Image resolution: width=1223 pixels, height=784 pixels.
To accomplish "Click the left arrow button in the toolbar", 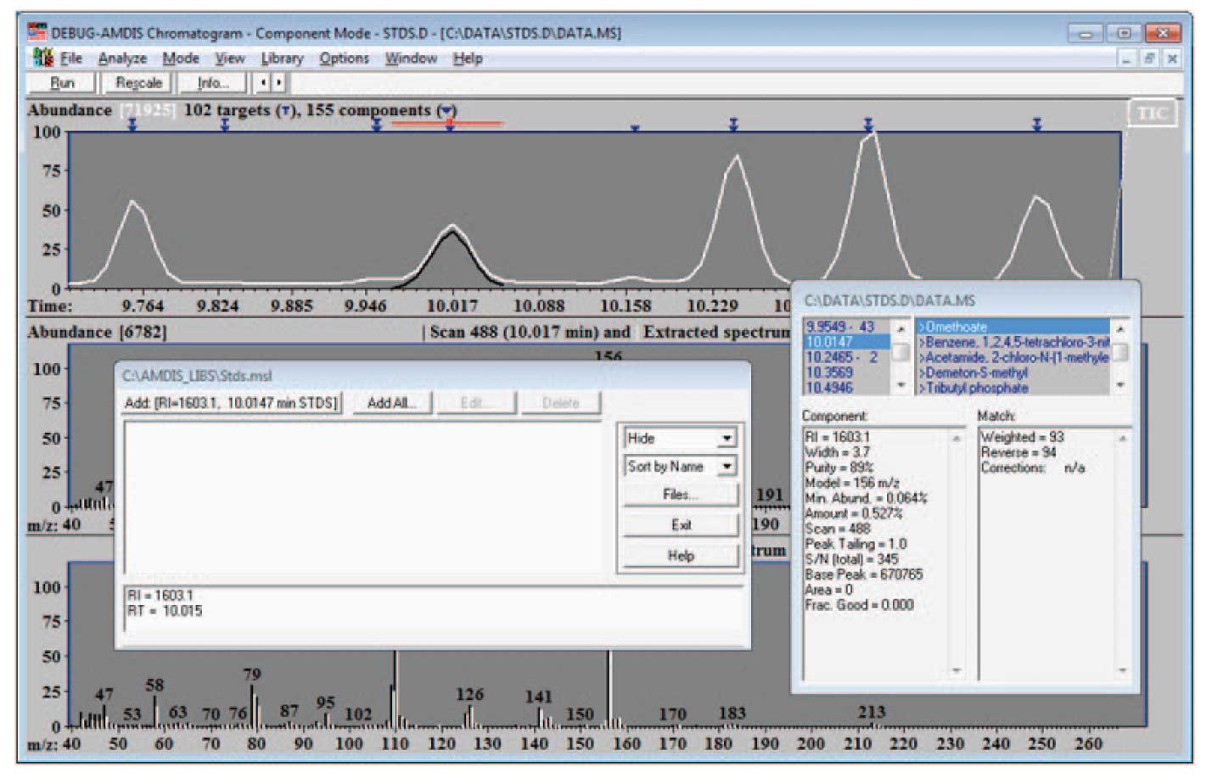I will coord(263,82).
